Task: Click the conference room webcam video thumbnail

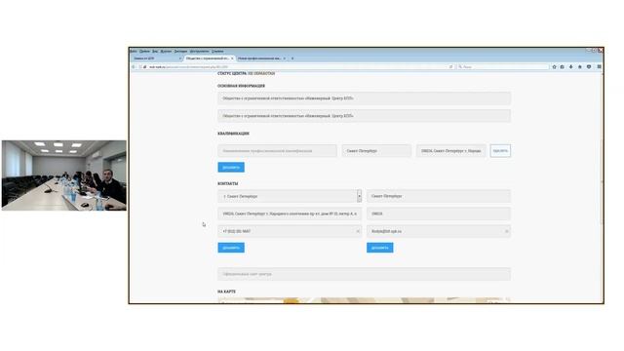Action: click(64, 175)
